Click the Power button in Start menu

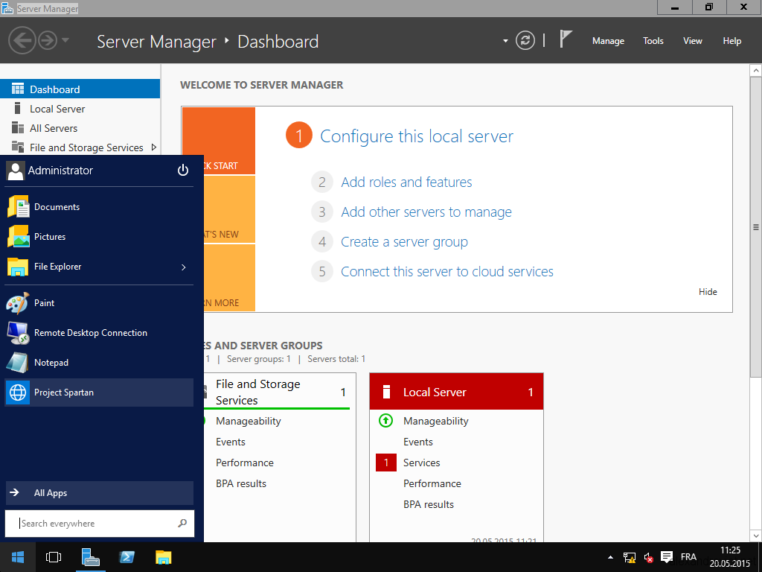pyautogui.click(x=183, y=170)
